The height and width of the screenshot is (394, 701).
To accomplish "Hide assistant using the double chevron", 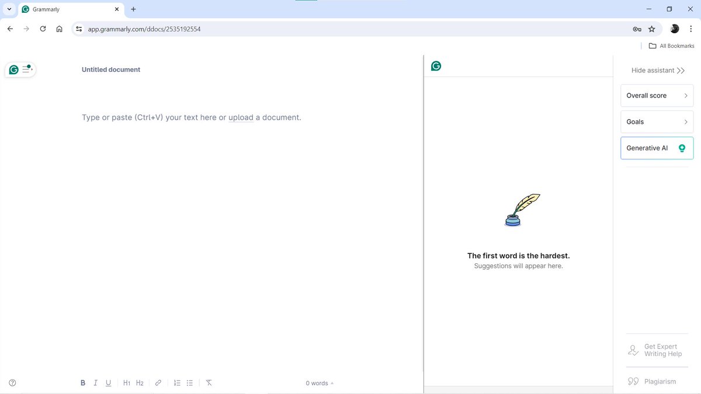I will pos(681,70).
